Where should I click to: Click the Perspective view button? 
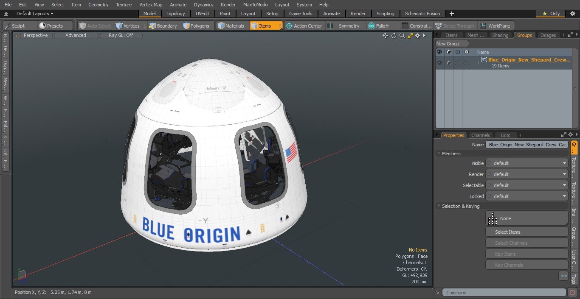tap(36, 36)
